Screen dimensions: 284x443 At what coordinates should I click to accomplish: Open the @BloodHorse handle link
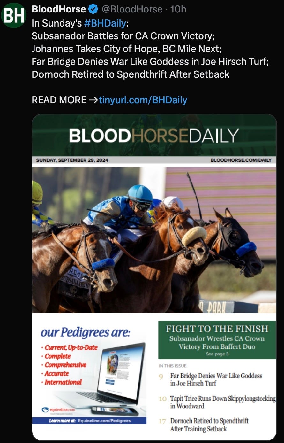tap(132, 9)
